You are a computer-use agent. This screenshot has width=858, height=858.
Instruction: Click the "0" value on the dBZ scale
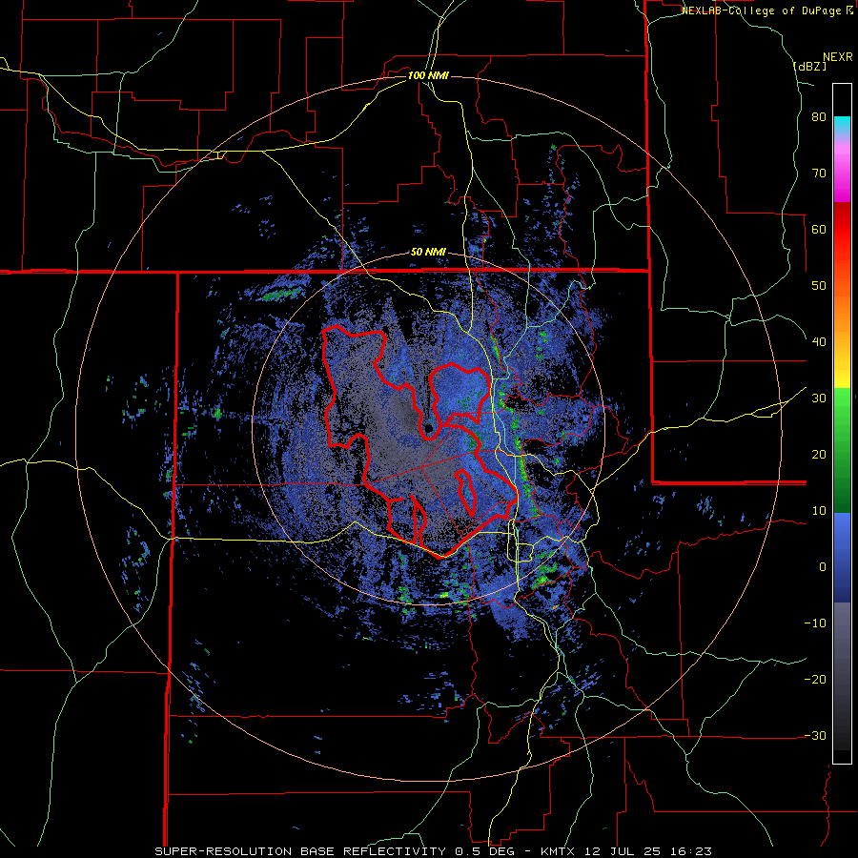click(823, 567)
